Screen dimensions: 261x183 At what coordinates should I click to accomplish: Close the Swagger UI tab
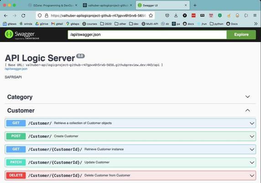[186, 5]
